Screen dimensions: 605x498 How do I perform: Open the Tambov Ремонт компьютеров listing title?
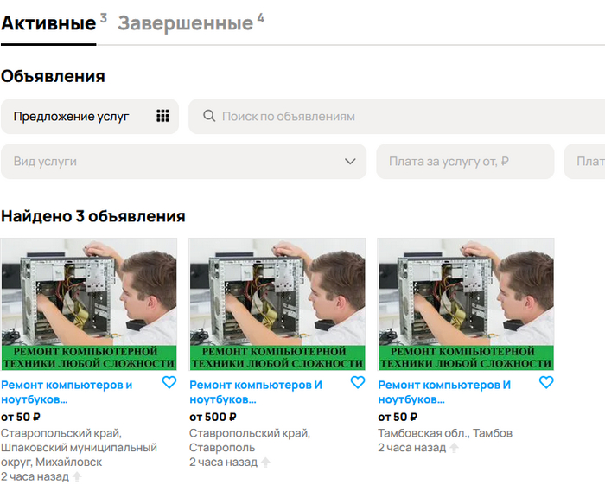(x=444, y=393)
